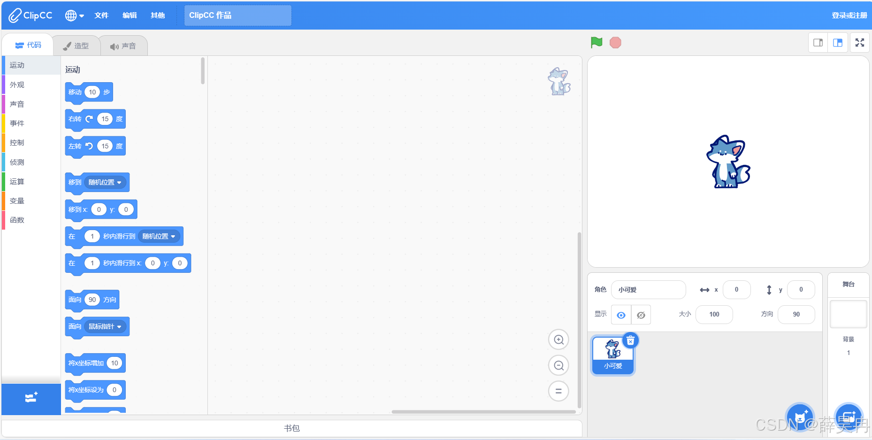
Task: Open the language globe menu
Action: 74,15
